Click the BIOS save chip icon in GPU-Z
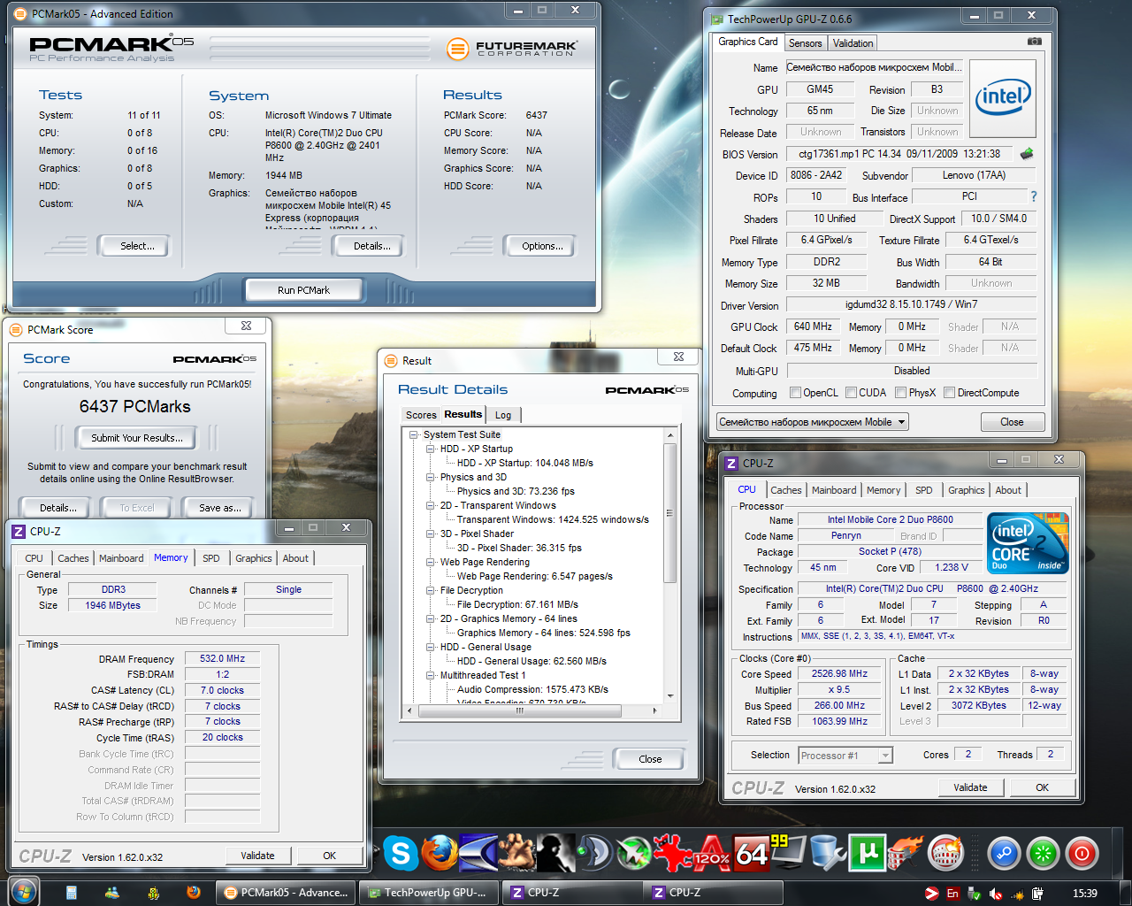Screen dimensions: 1132x906 point(1027,154)
